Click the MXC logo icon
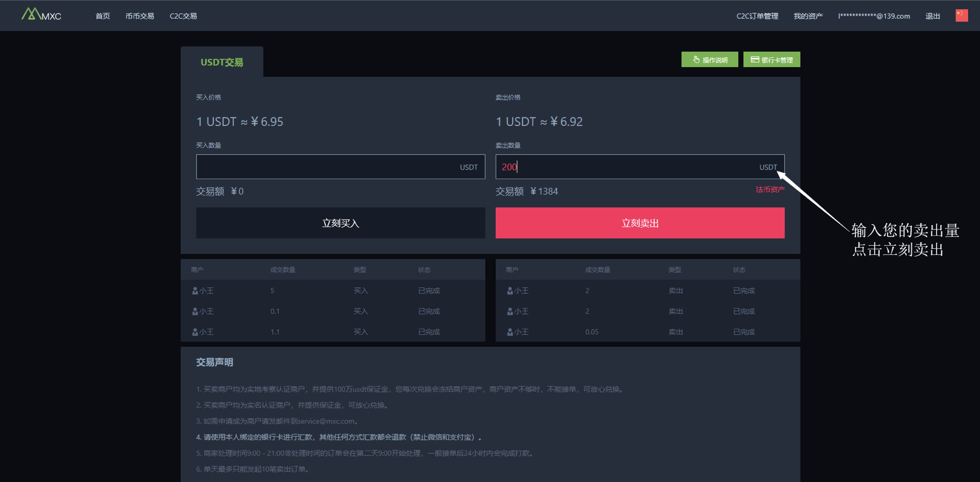Screen dimensions: 980x482 click(x=31, y=14)
